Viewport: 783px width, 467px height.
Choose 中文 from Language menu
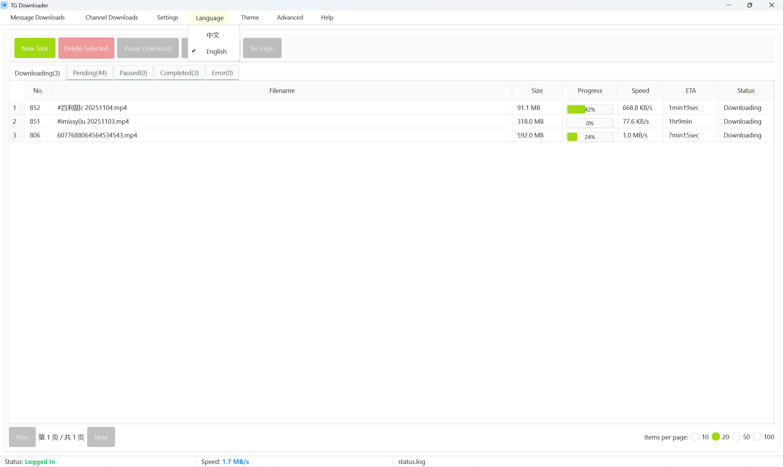(x=213, y=35)
